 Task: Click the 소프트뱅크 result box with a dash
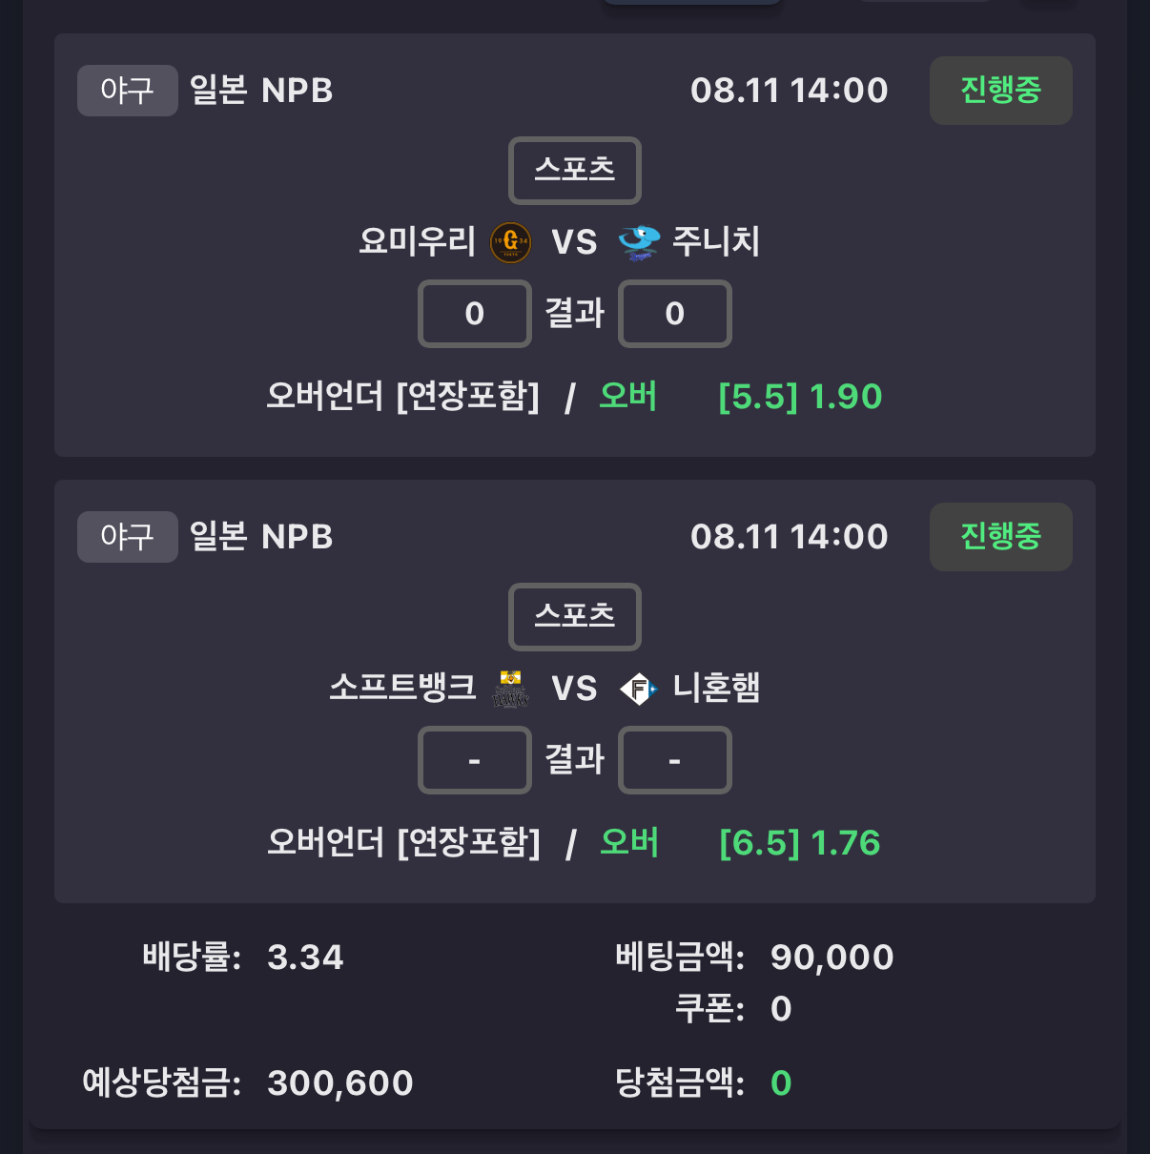coord(475,760)
